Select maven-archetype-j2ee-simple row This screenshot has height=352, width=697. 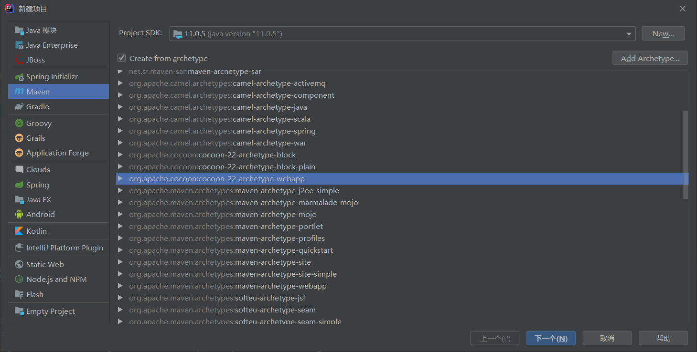click(402, 191)
